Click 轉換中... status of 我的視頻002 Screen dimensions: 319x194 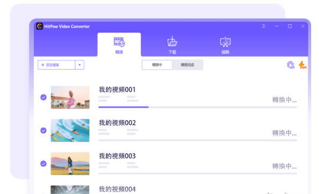pos(284,133)
